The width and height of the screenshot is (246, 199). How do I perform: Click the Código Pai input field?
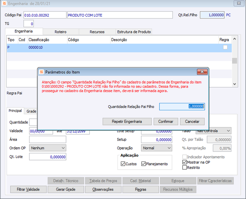pos(45,15)
